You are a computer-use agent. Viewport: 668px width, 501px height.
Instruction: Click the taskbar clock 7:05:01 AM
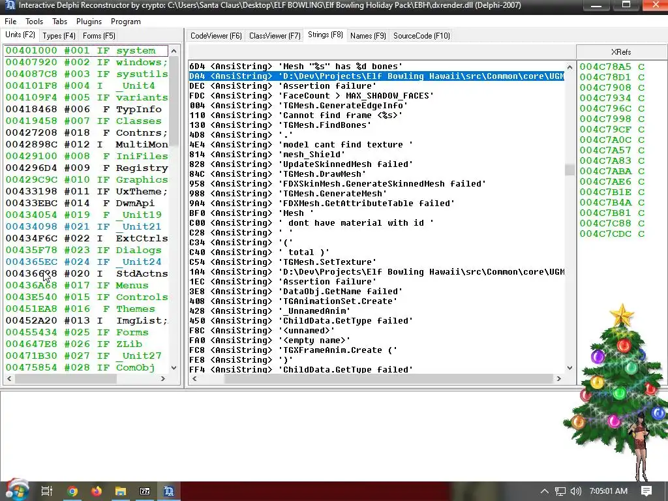pyautogui.click(x=609, y=491)
